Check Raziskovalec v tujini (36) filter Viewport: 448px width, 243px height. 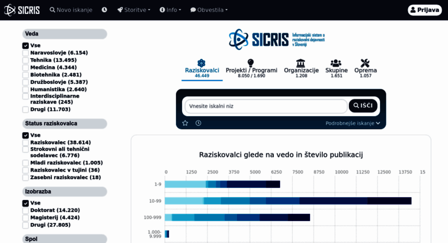pos(25,170)
